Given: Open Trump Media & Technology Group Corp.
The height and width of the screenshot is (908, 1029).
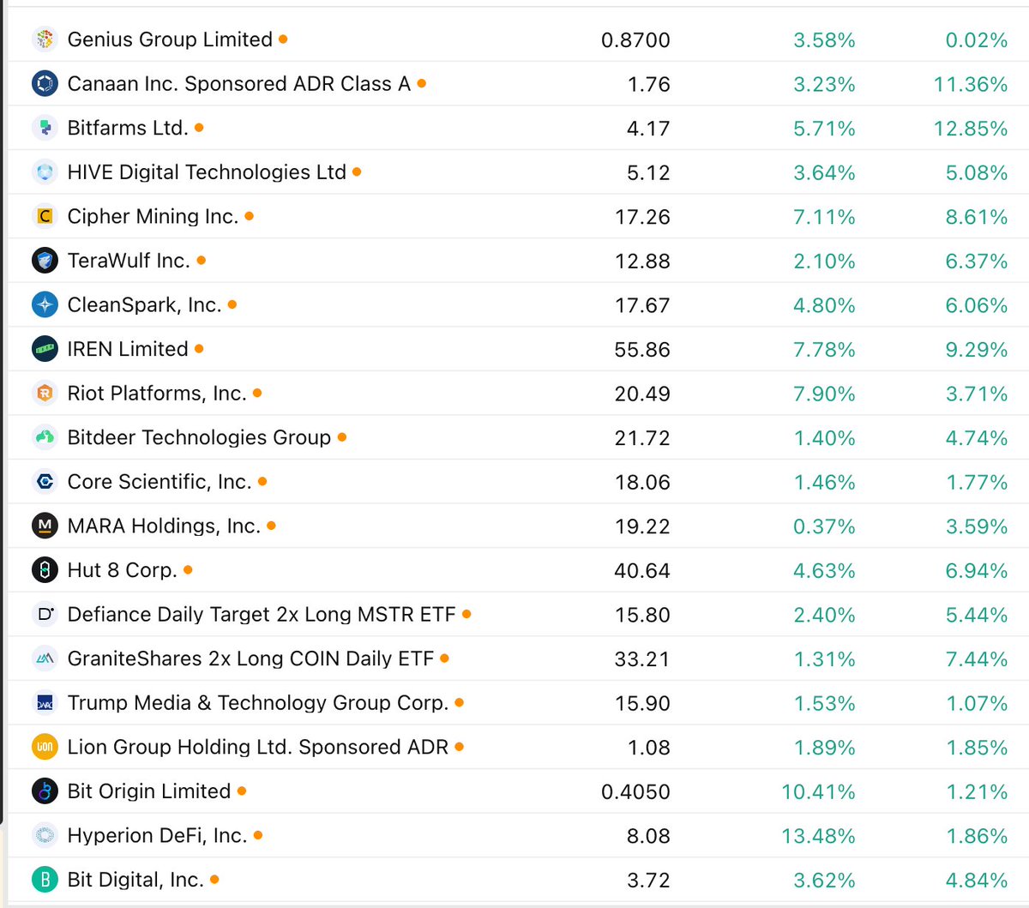Looking at the screenshot, I should click(x=258, y=703).
